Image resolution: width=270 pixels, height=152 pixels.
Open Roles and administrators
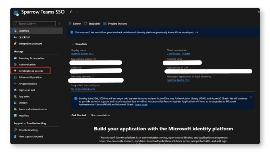coord(33,109)
